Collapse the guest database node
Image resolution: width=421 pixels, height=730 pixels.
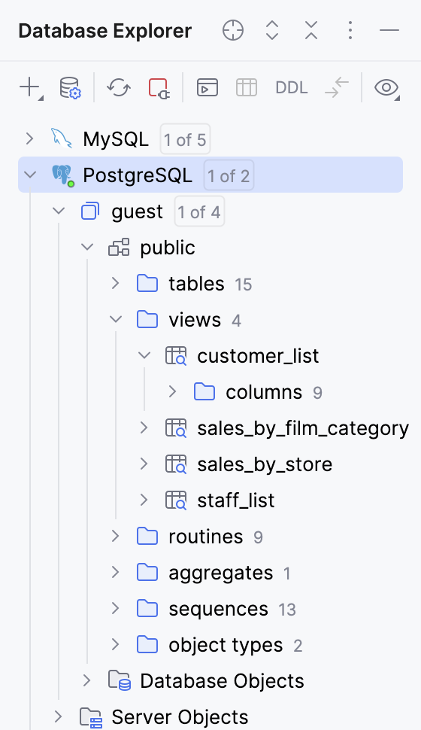pos(59,211)
